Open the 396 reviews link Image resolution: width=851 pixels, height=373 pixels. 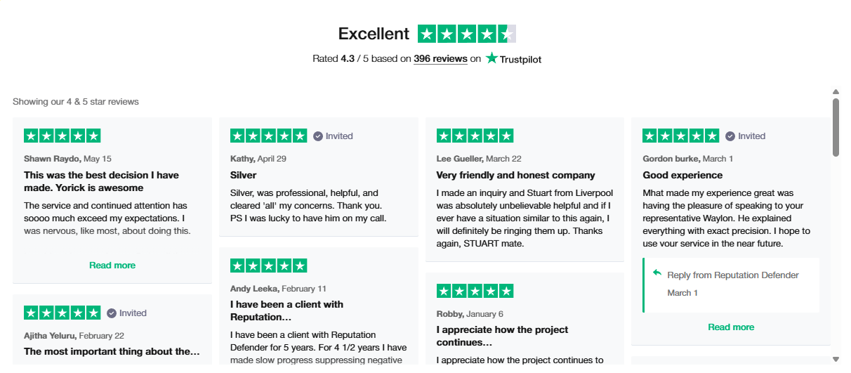(440, 59)
